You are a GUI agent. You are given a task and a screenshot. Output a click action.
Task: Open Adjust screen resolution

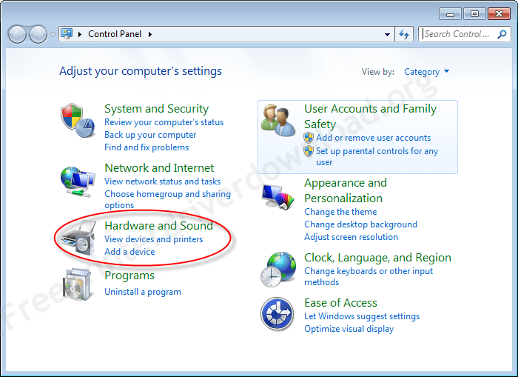351,237
